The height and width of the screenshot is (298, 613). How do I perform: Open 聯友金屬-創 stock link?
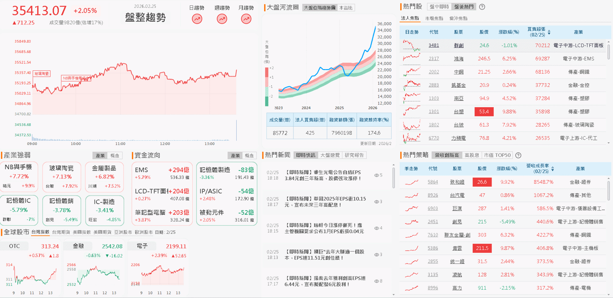tap(457, 235)
